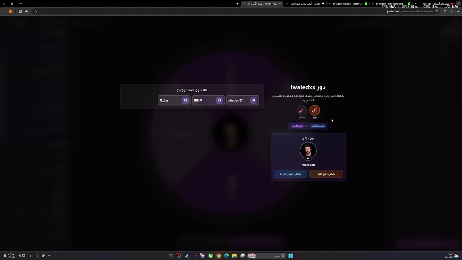Select the طرد (kick) action icon
This screenshot has height=260, width=462.
pyautogui.click(x=315, y=110)
